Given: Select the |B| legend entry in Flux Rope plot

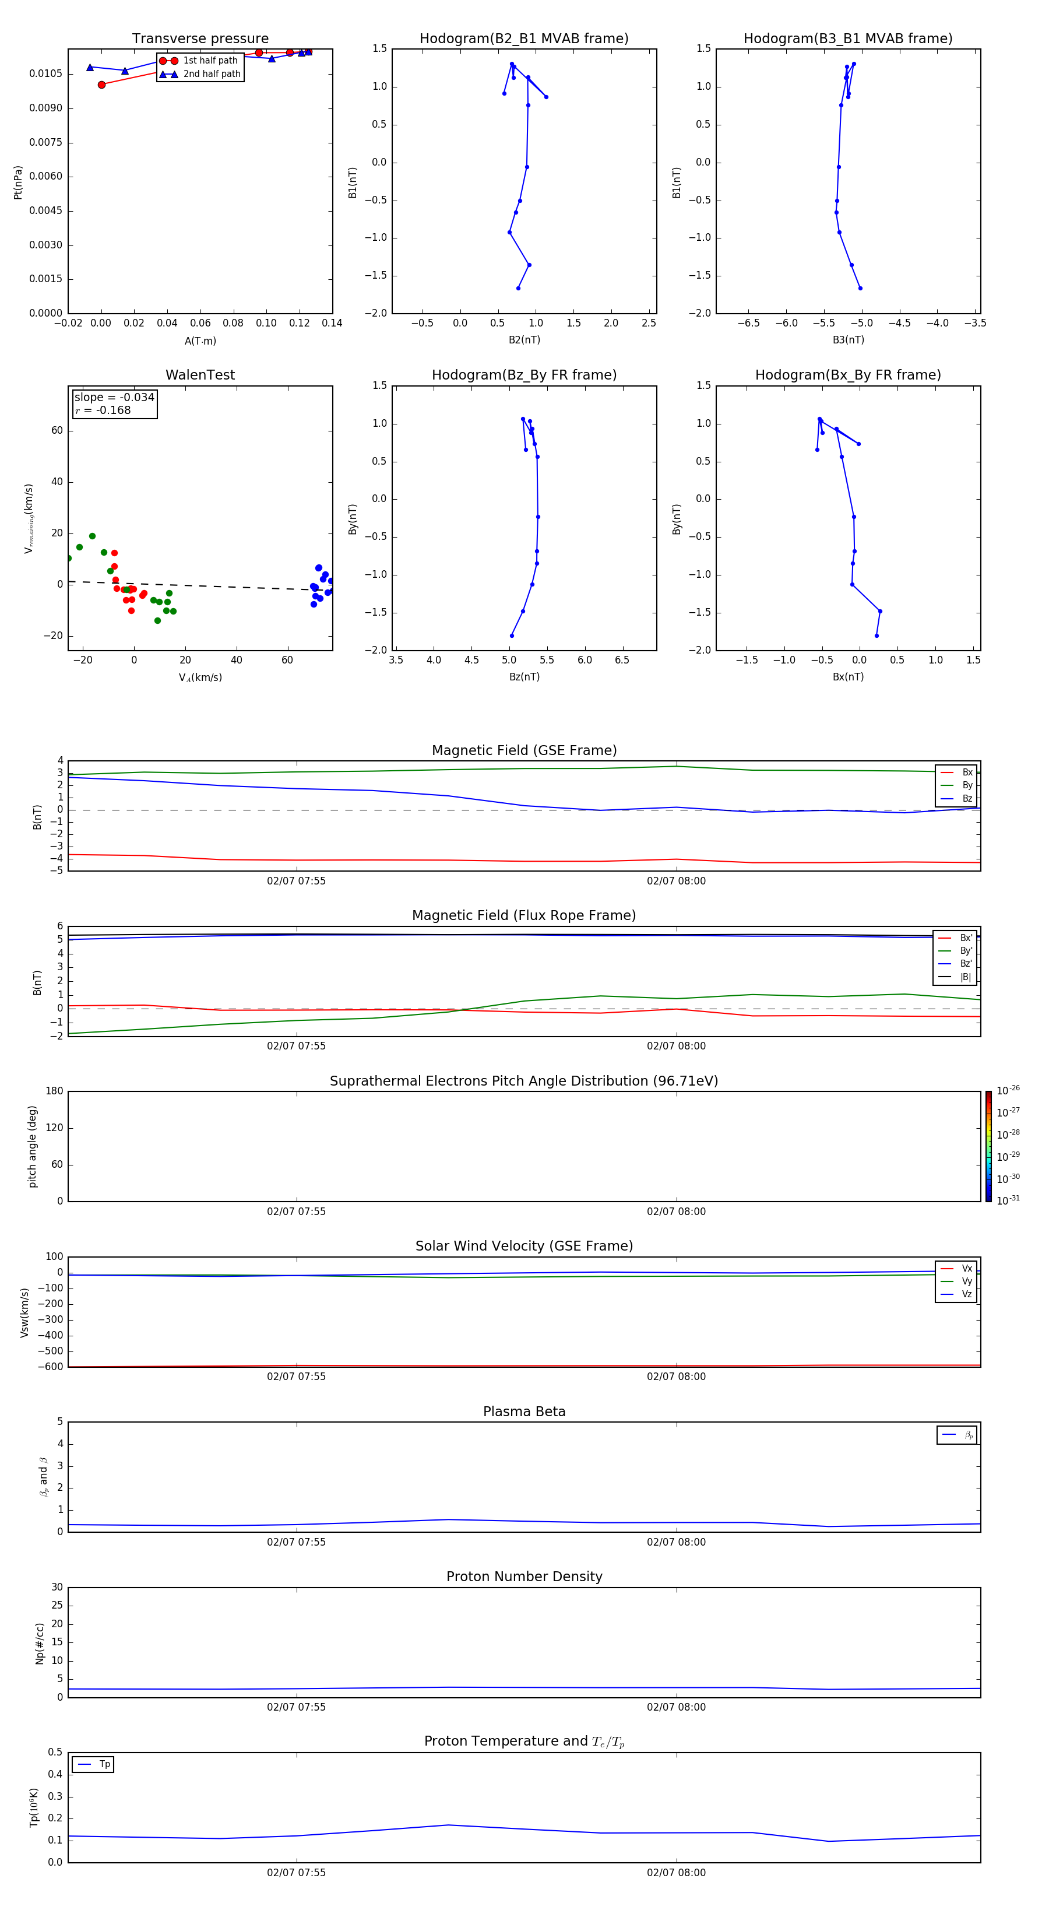Looking at the screenshot, I should point(955,977).
